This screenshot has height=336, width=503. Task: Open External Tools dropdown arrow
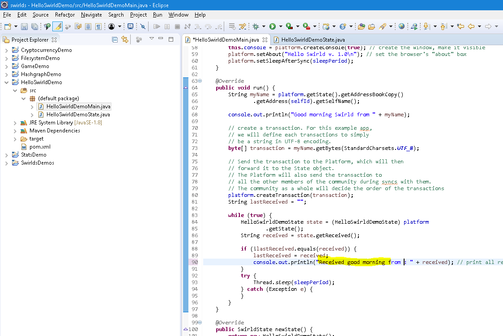(315, 26)
